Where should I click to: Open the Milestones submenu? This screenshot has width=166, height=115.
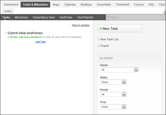click(x=21, y=17)
